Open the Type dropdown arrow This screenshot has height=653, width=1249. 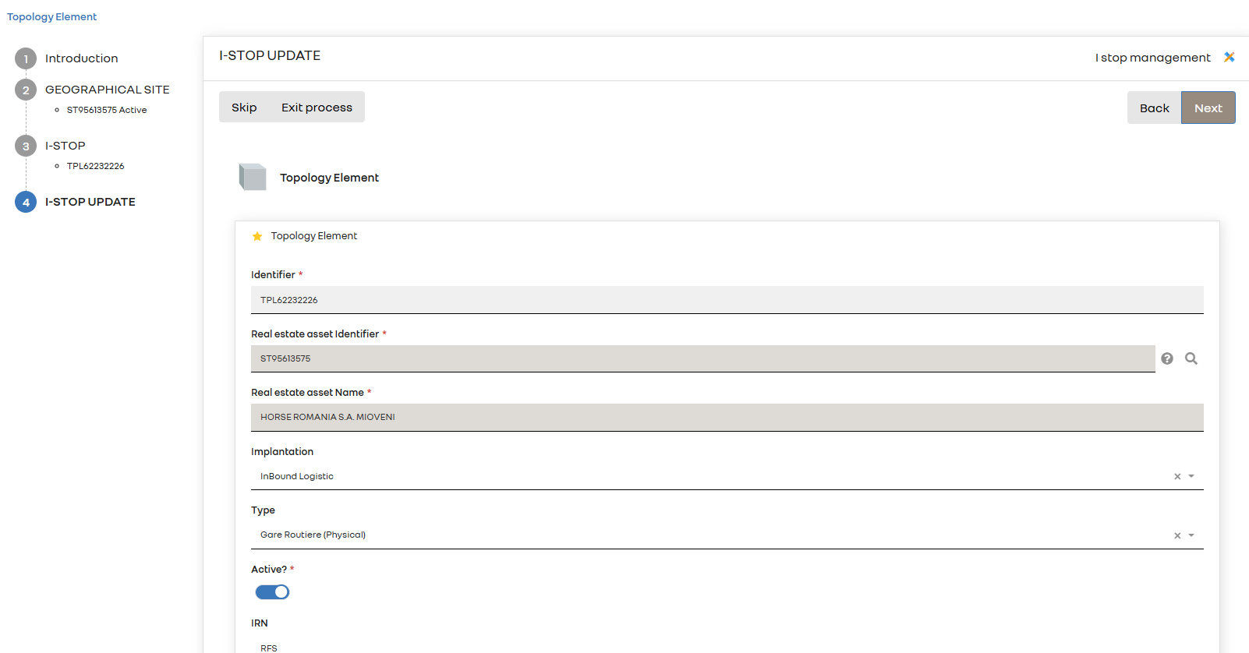[1191, 535]
